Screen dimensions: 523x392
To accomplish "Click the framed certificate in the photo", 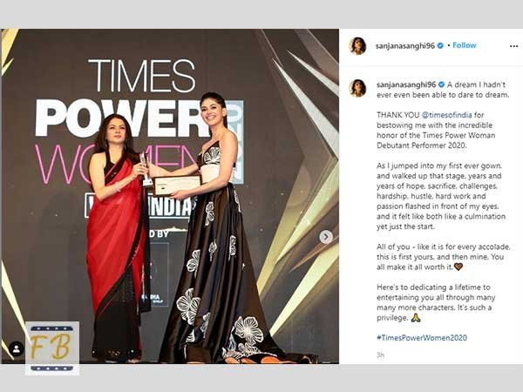I will [x=177, y=185].
